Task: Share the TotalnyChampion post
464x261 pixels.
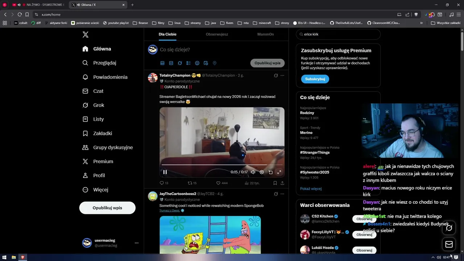Action: click(x=282, y=183)
